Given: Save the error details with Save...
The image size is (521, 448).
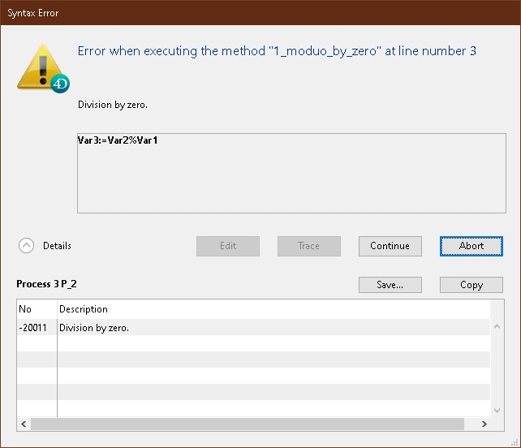Looking at the screenshot, I should [x=390, y=285].
